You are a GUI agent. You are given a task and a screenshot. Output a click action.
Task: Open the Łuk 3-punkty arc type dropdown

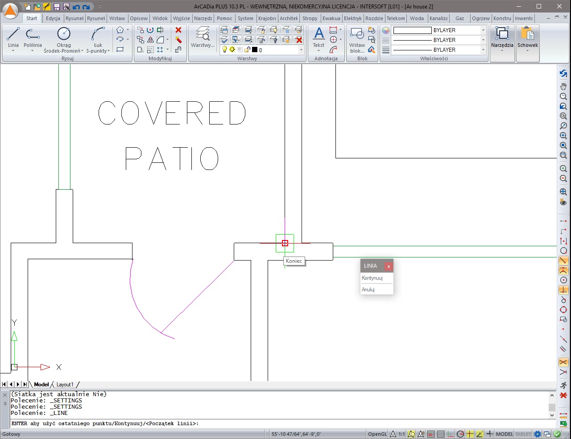pyautogui.click(x=108, y=51)
